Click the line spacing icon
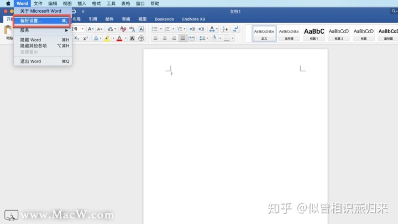This screenshot has height=224, width=398. (202, 38)
